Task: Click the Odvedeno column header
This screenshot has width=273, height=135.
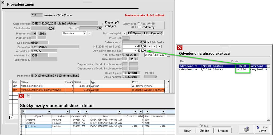Action: (158, 116)
